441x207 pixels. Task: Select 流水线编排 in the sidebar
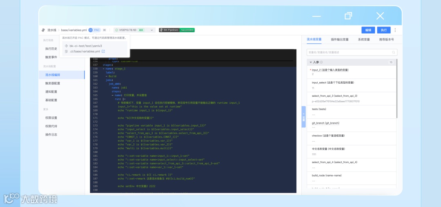pyautogui.click(x=62, y=75)
